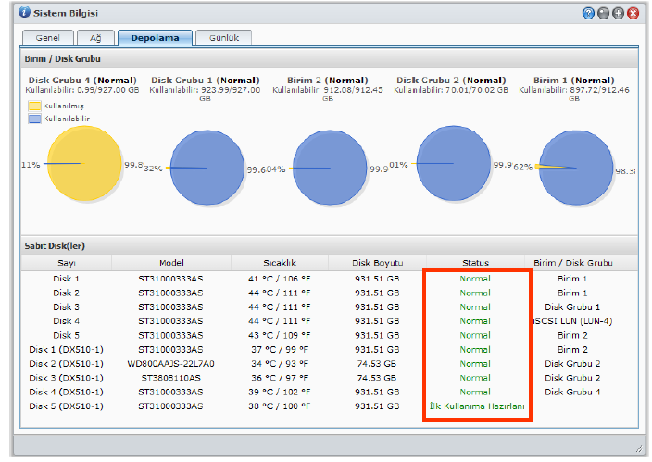Maximize the Sistem Bilgisi window
Viewport: 652px width, 462px height.
coord(618,13)
